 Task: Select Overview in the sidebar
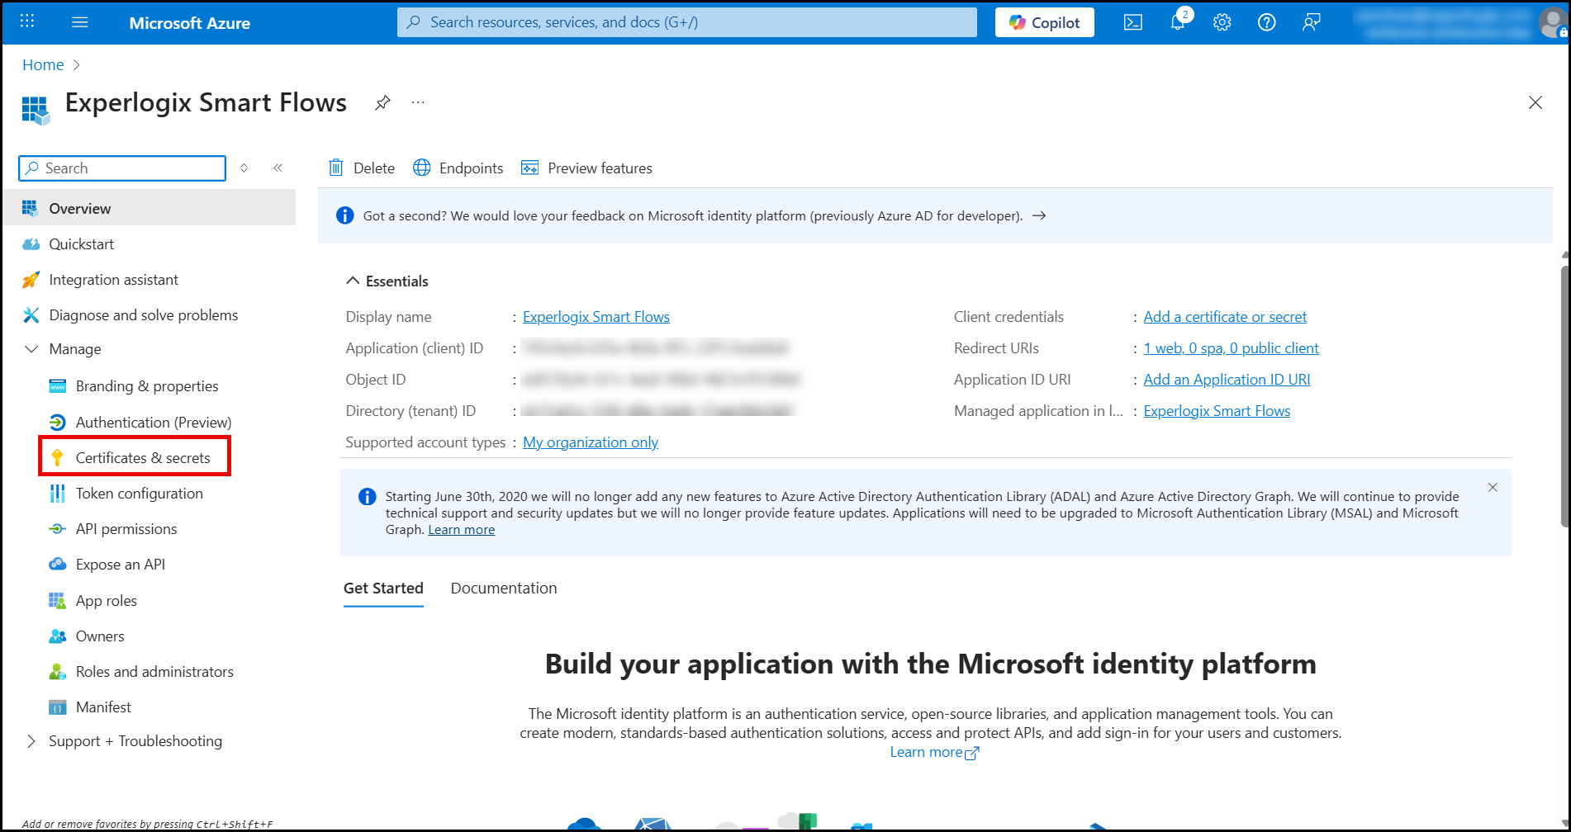coord(150,208)
